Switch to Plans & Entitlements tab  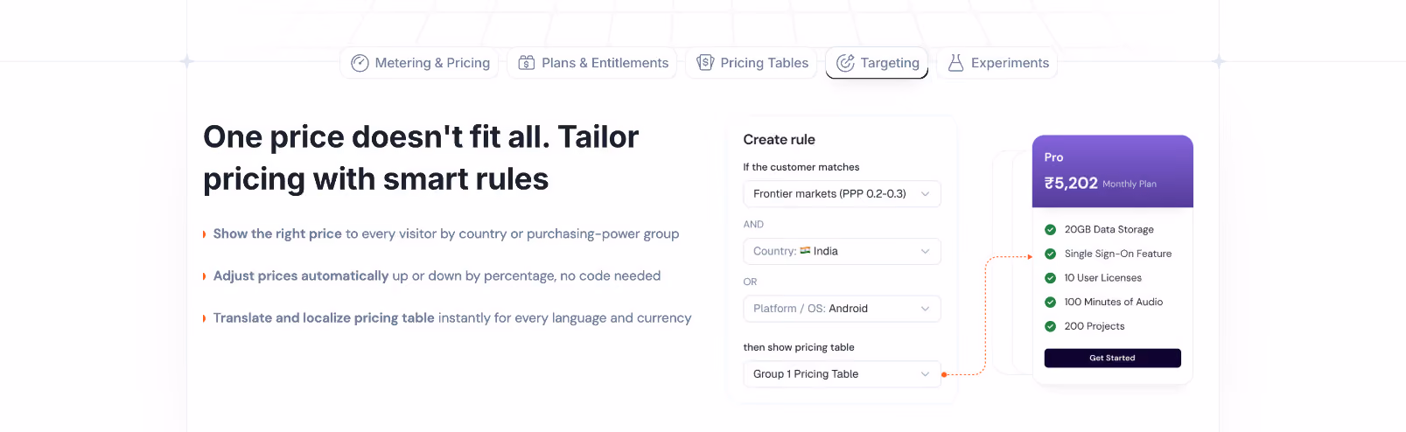click(x=592, y=63)
